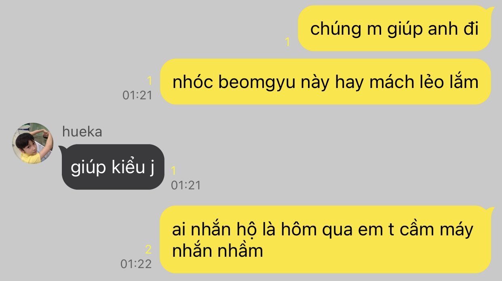The height and width of the screenshot is (281, 502).
Task: Tap unread count beside 'giúp kiểu j'
Action: (174, 171)
